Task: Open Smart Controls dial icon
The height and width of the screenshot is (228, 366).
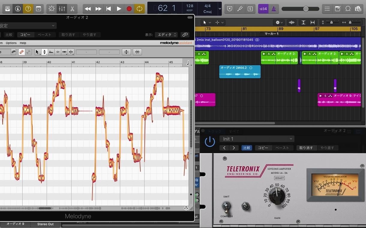Action: point(52,9)
